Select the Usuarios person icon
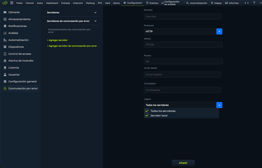This screenshot has height=168, width=262. 5,74
